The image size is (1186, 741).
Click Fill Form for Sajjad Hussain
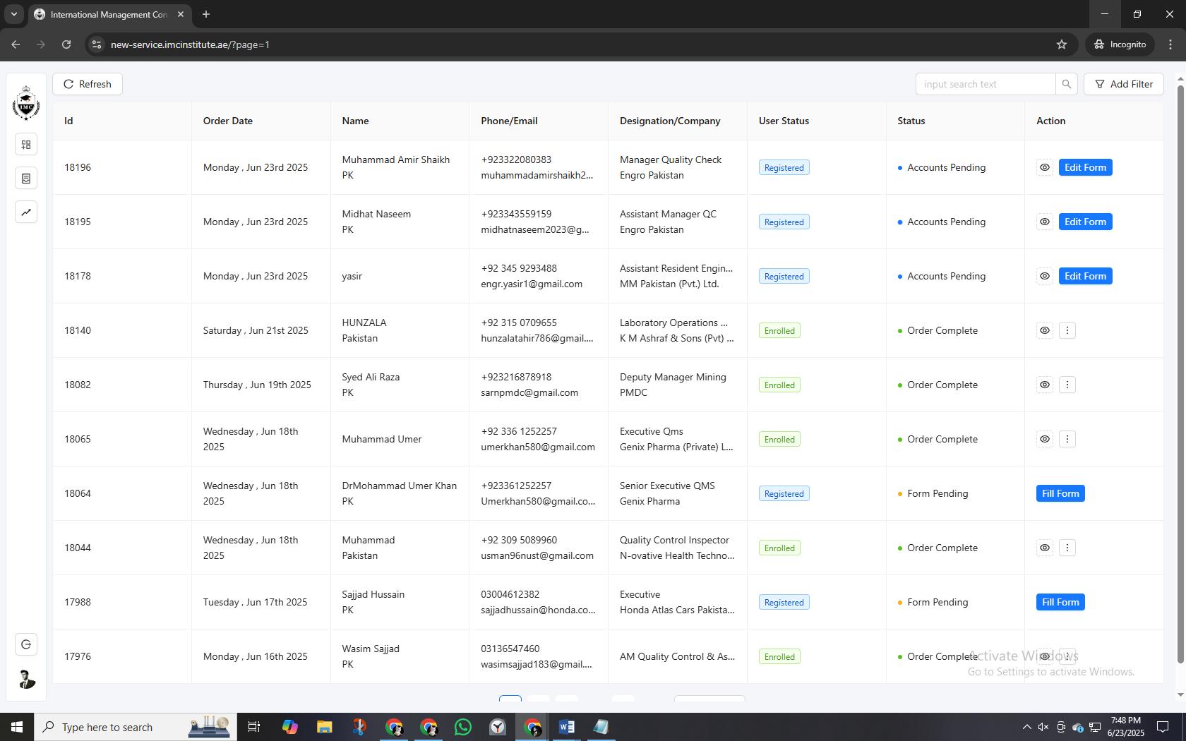[1060, 602]
